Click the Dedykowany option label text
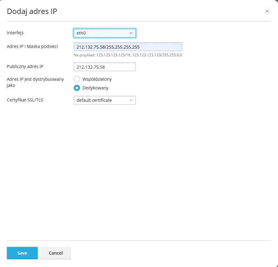This screenshot has width=278, height=267. pos(95,88)
